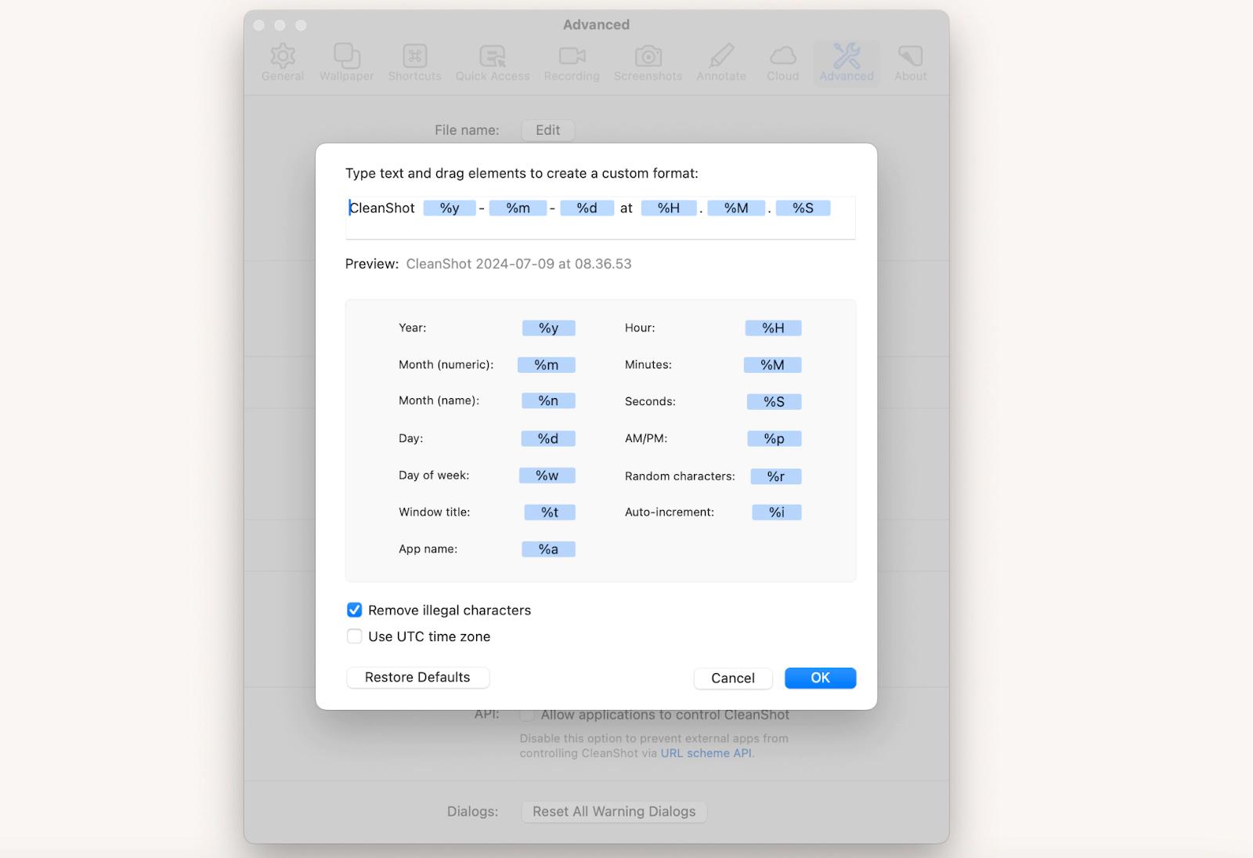Image resolution: width=1253 pixels, height=858 pixels.
Task: Click the Minutes %M element token
Action: click(772, 365)
